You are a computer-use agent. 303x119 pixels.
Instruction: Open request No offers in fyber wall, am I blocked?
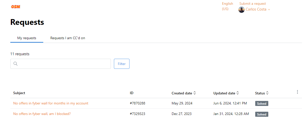[x=42, y=114]
